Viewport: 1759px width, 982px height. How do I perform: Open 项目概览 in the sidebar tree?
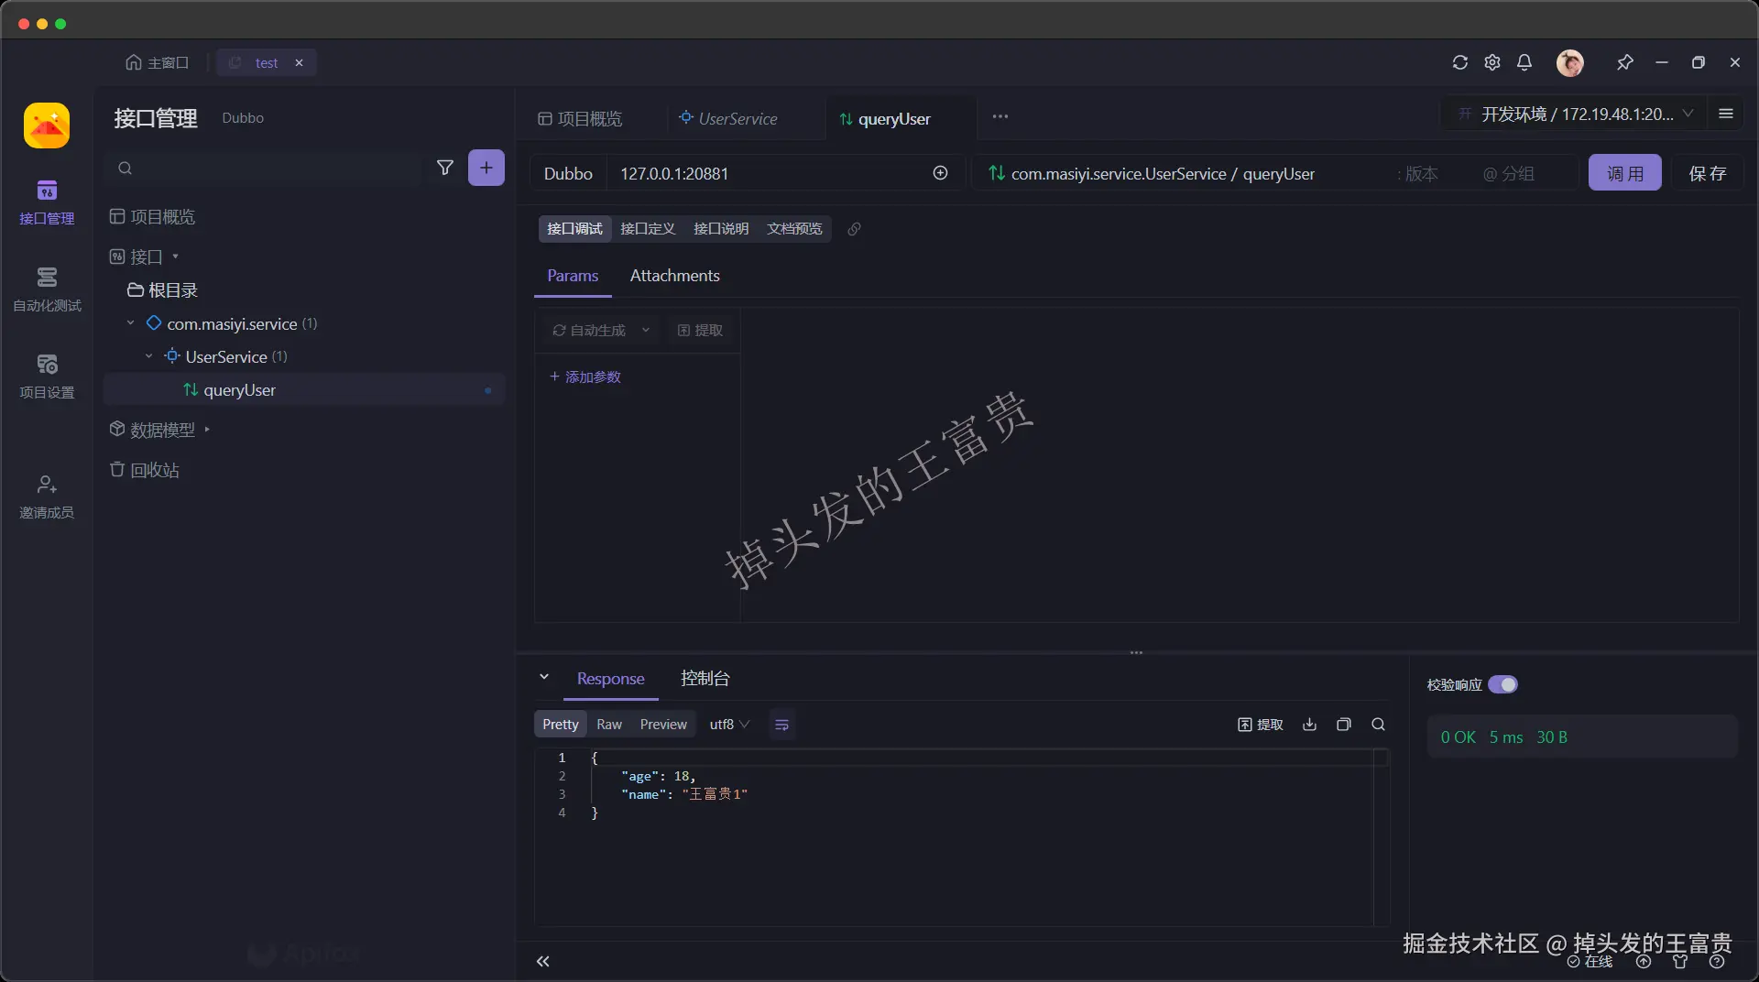pyautogui.click(x=152, y=216)
